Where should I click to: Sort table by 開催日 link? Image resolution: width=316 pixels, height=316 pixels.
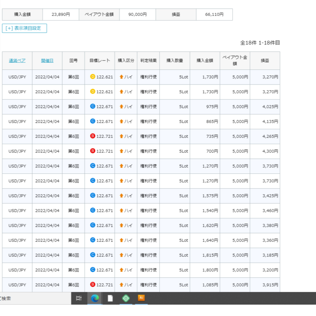(47, 60)
